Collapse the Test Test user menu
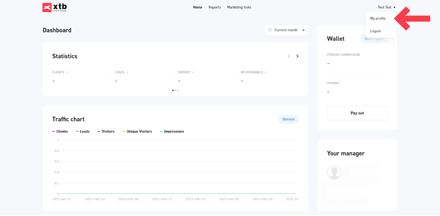Image resolution: width=440 pixels, height=216 pixels. 387,8
